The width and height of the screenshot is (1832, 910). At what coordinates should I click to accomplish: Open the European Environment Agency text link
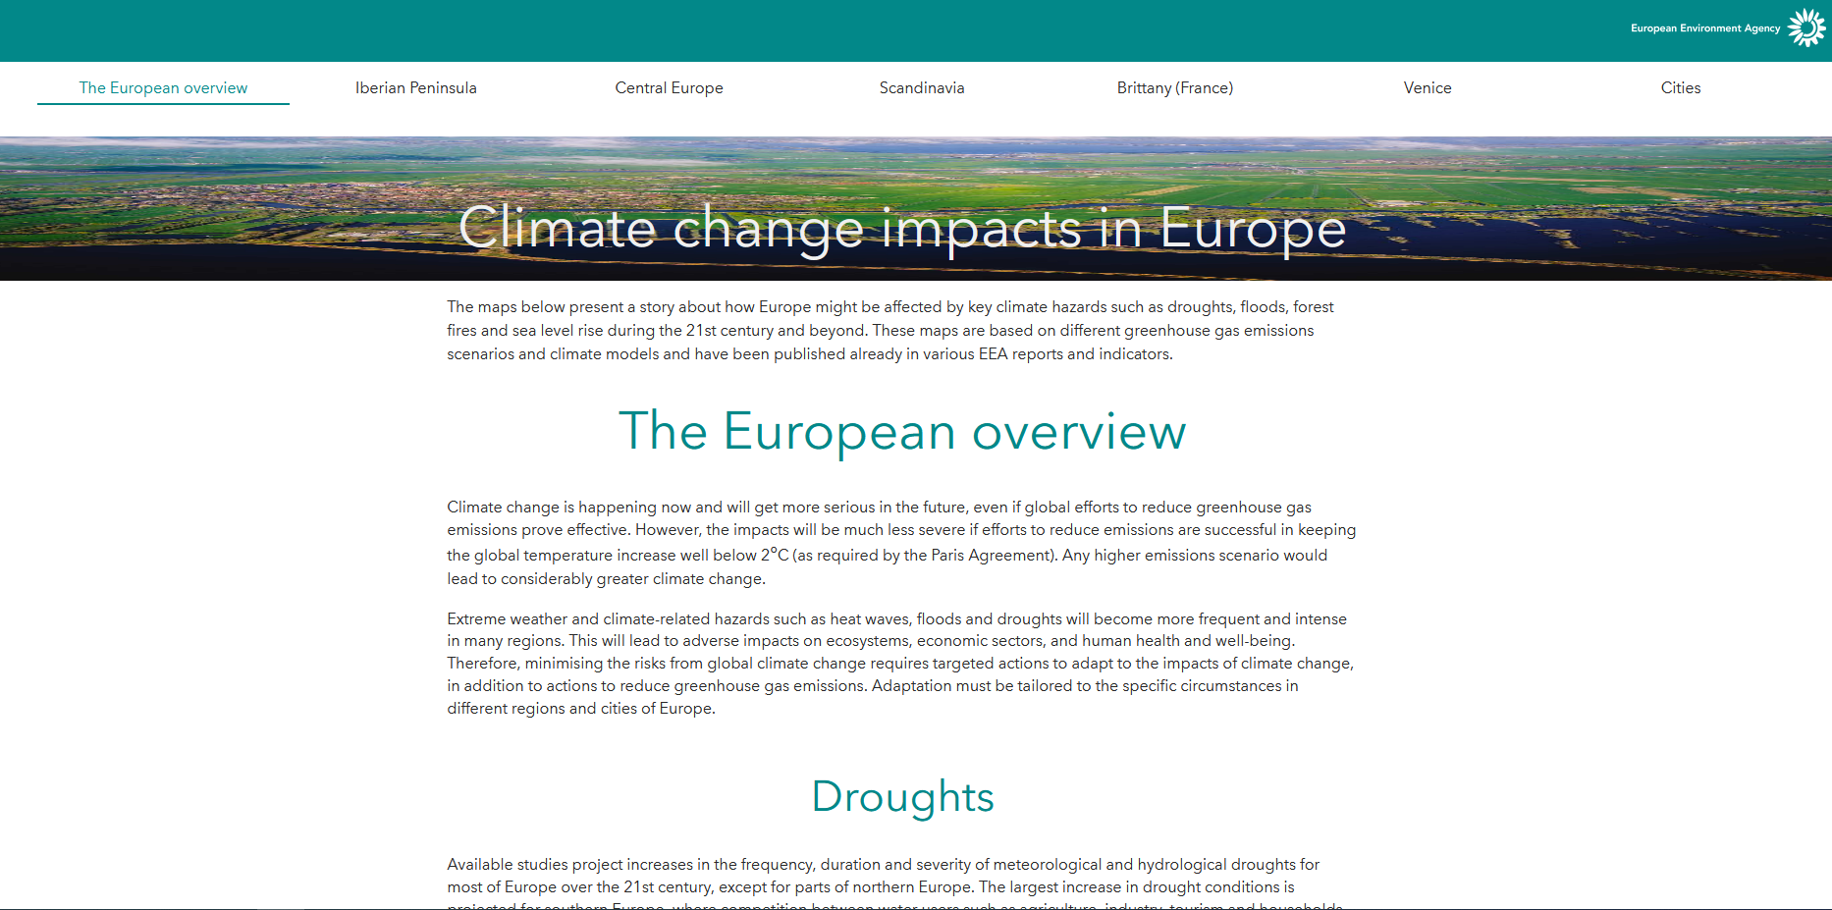point(1705,28)
